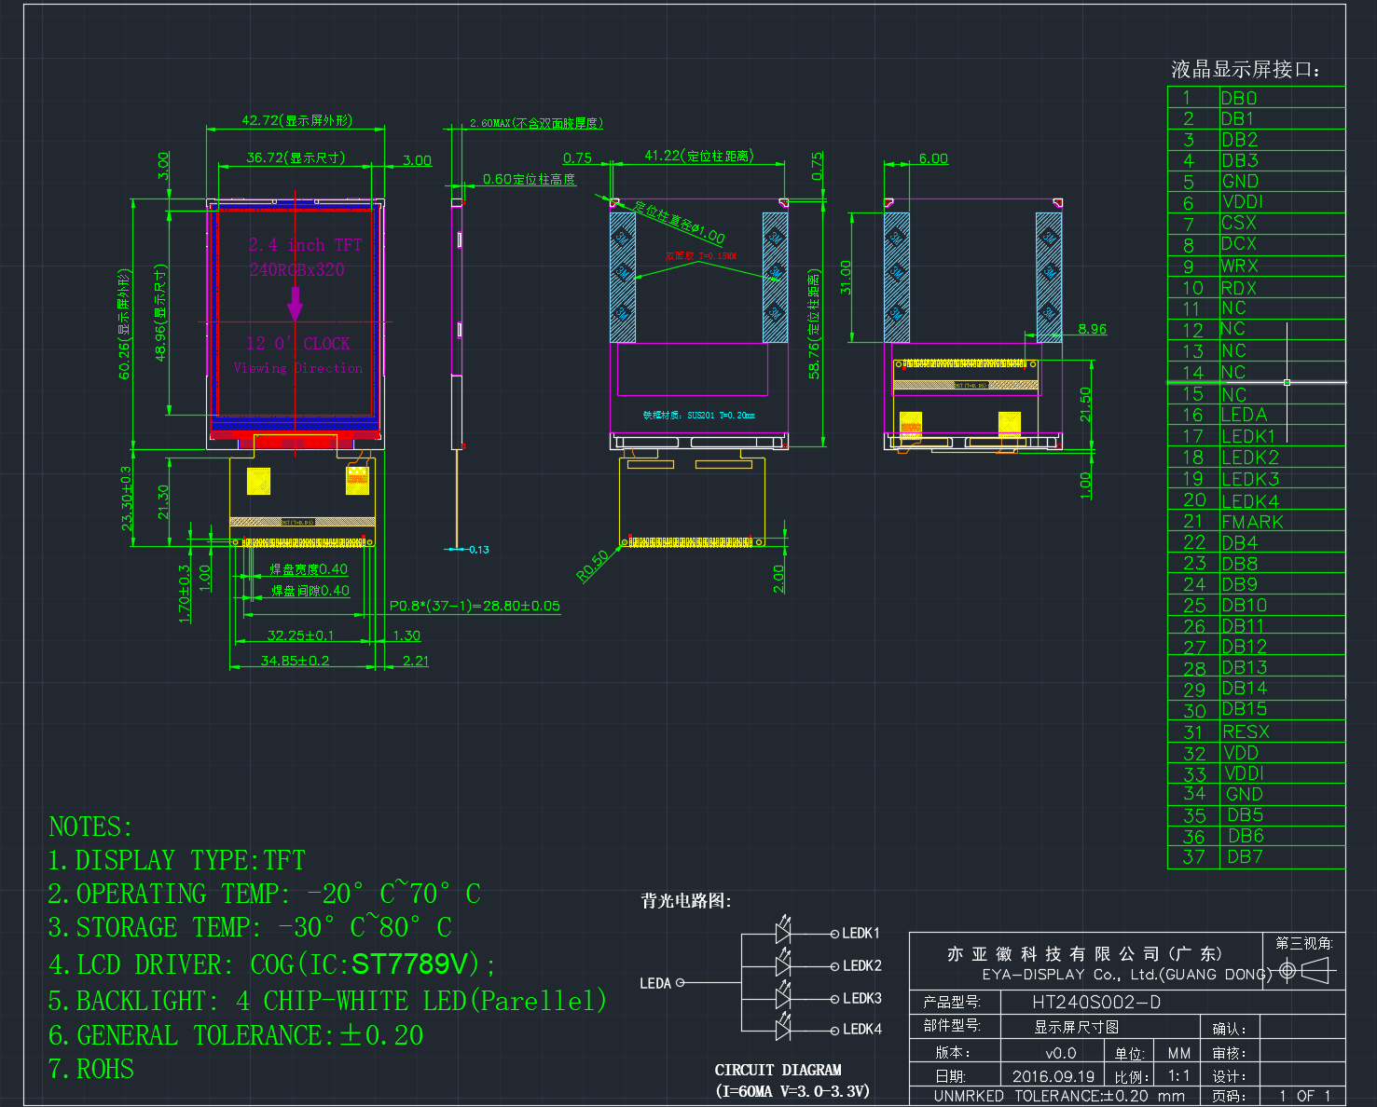1377x1107 pixels.
Task: Select the LEDA terminal label in the circuit diagram
Action: 655,983
